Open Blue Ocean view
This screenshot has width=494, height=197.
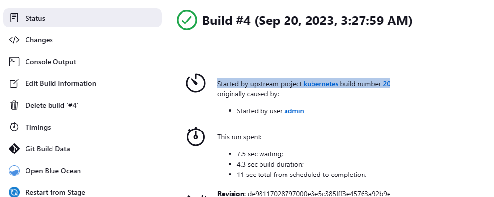[x=53, y=171]
